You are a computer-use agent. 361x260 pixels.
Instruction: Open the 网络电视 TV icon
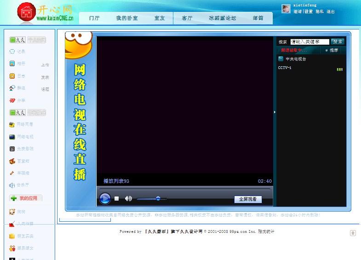pyautogui.click(x=12, y=137)
